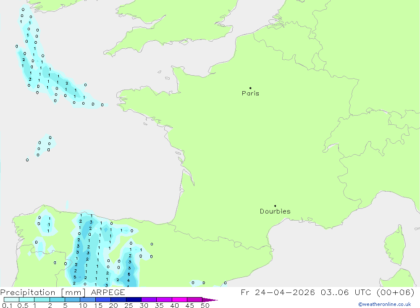The width and height of the screenshot is (420, 308).
Task: Pick the 45–50 mm legend color swatch
Action: [x=195, y=300]
